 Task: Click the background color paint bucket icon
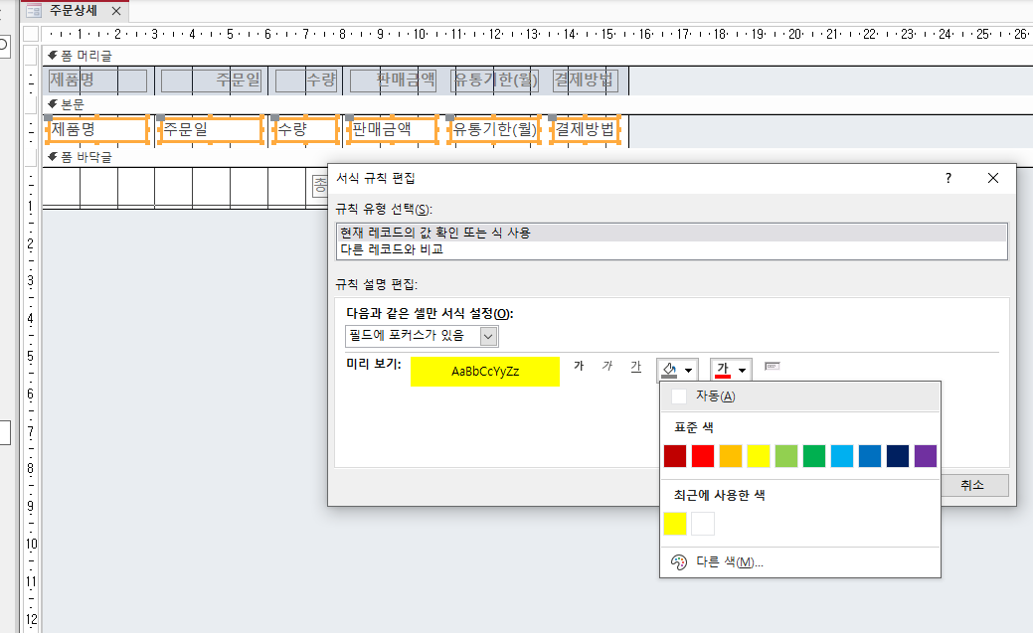[x=670, y=369]
